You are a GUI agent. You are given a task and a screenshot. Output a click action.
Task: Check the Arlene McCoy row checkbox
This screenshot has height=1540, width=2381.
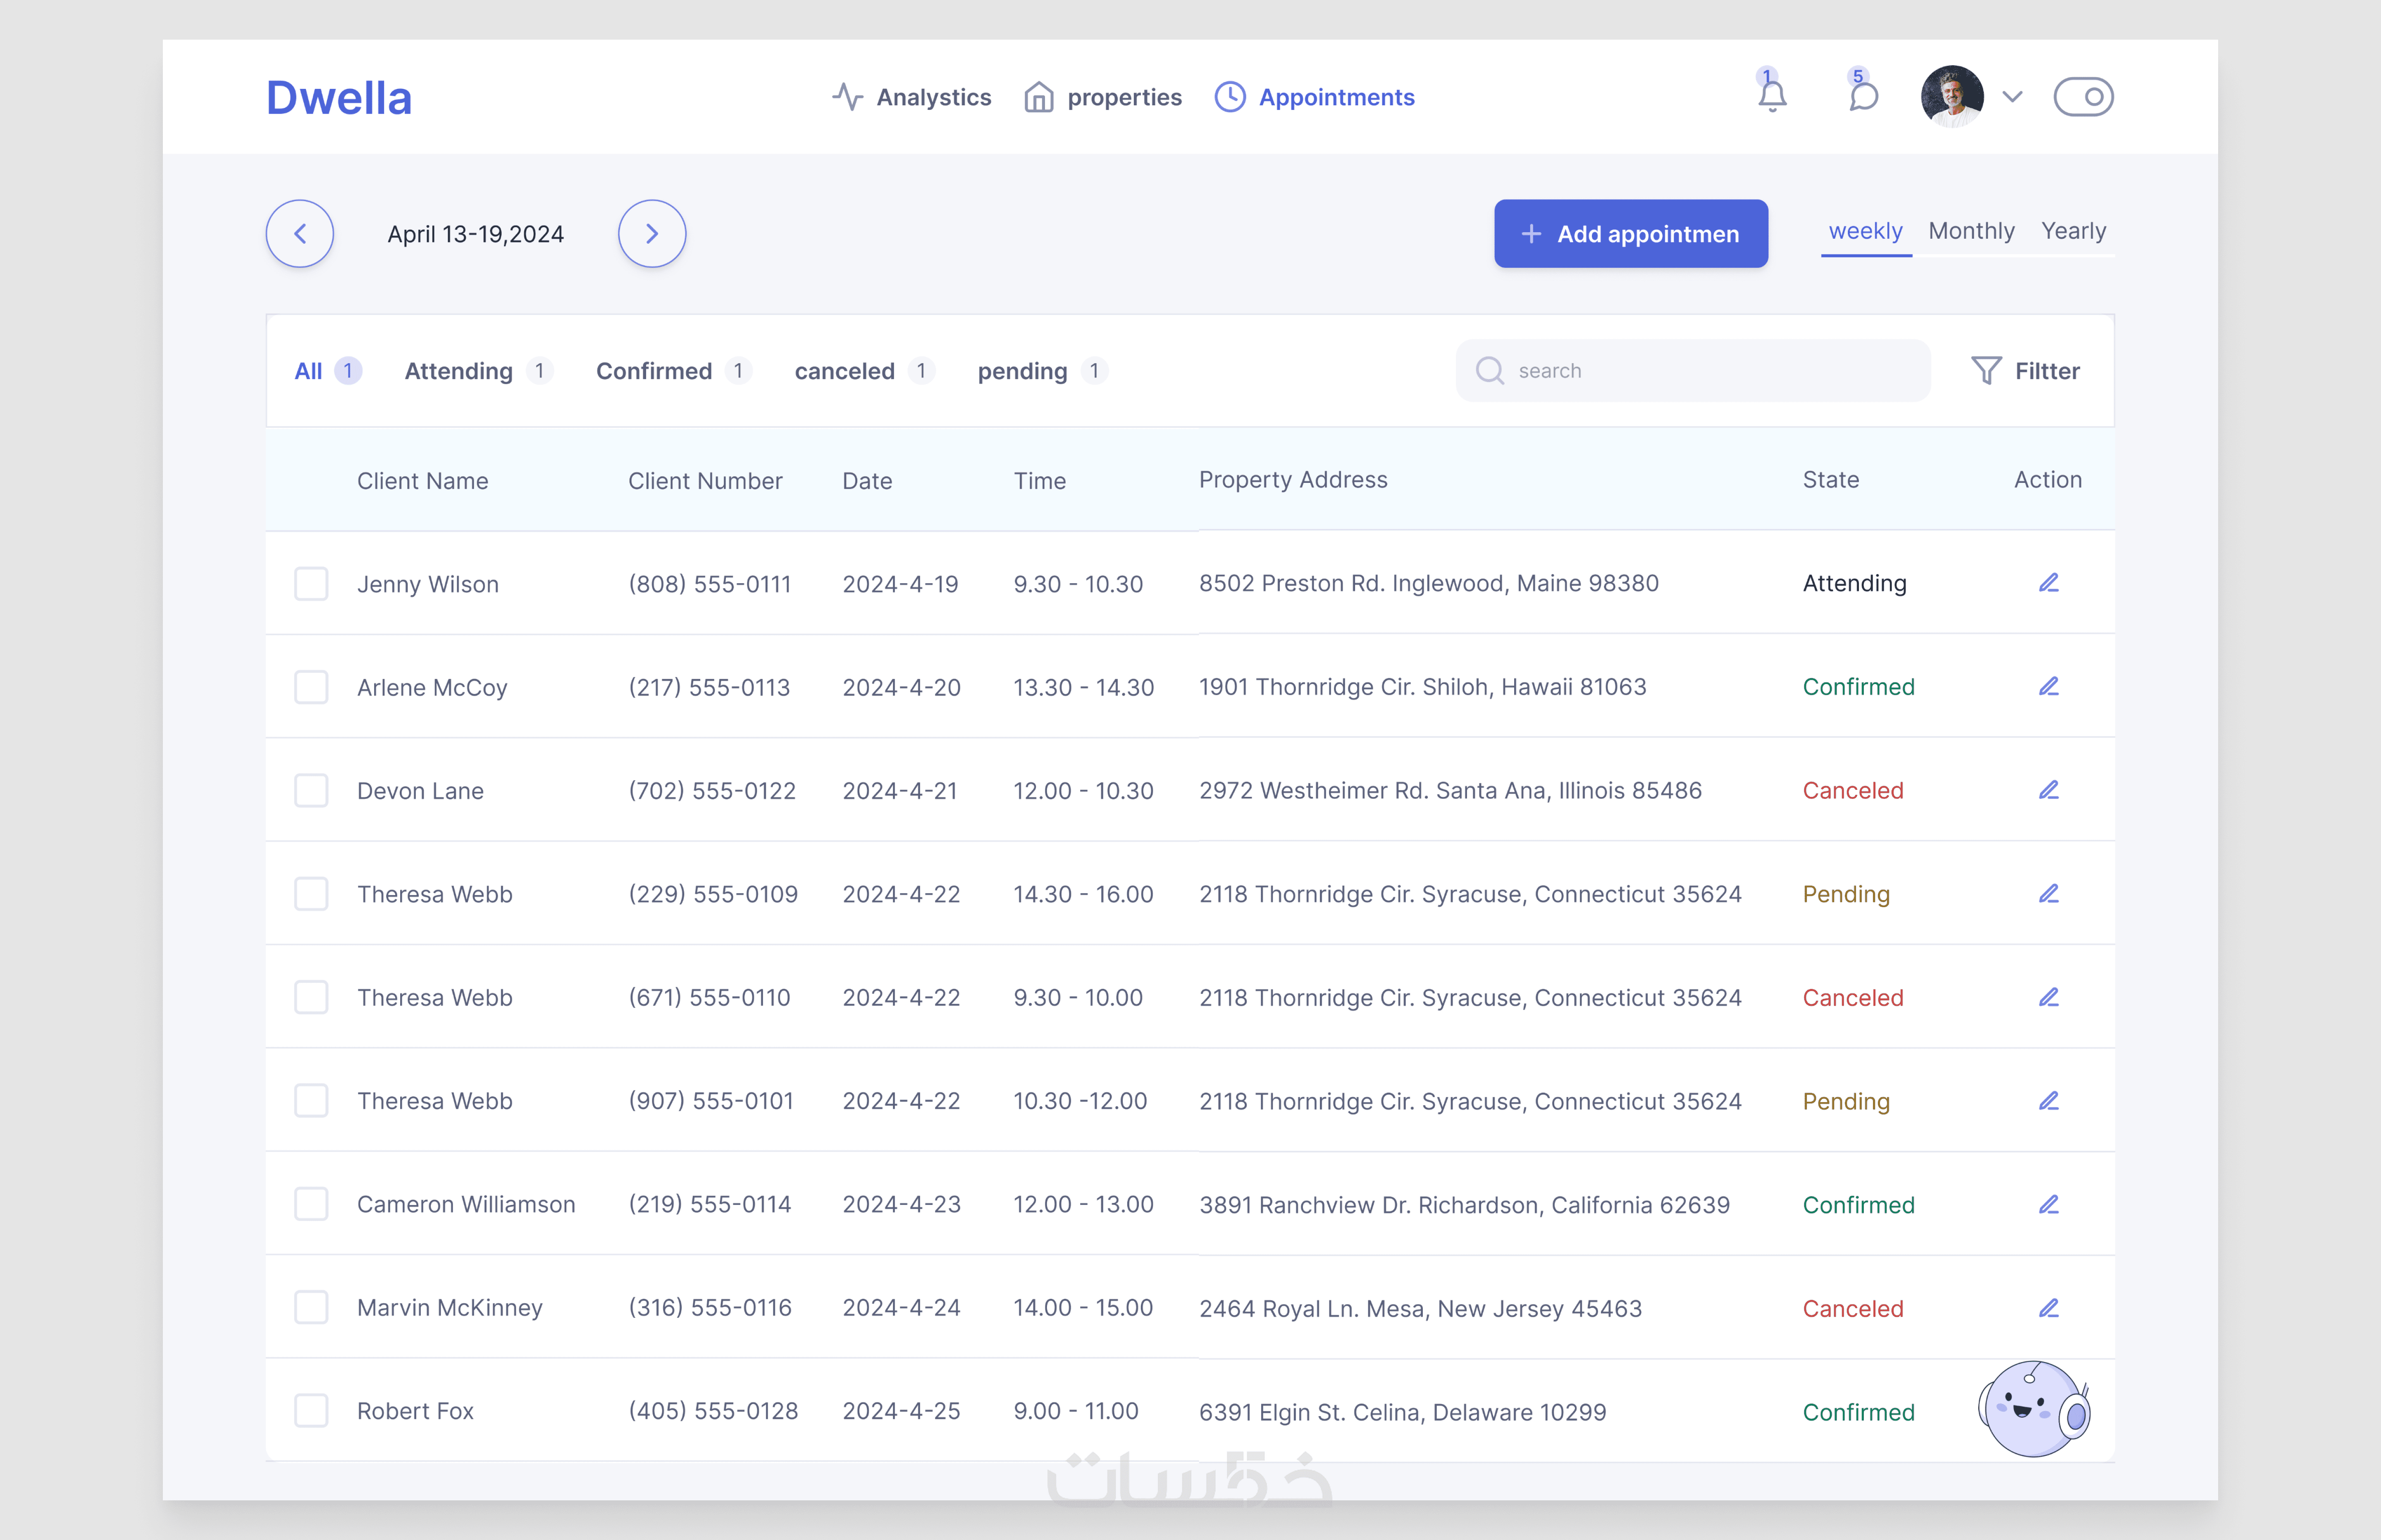[x=311, y=687]
